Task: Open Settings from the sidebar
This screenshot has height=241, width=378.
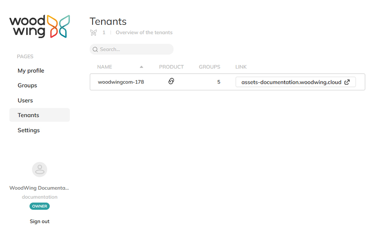Action: pos(28,130)
